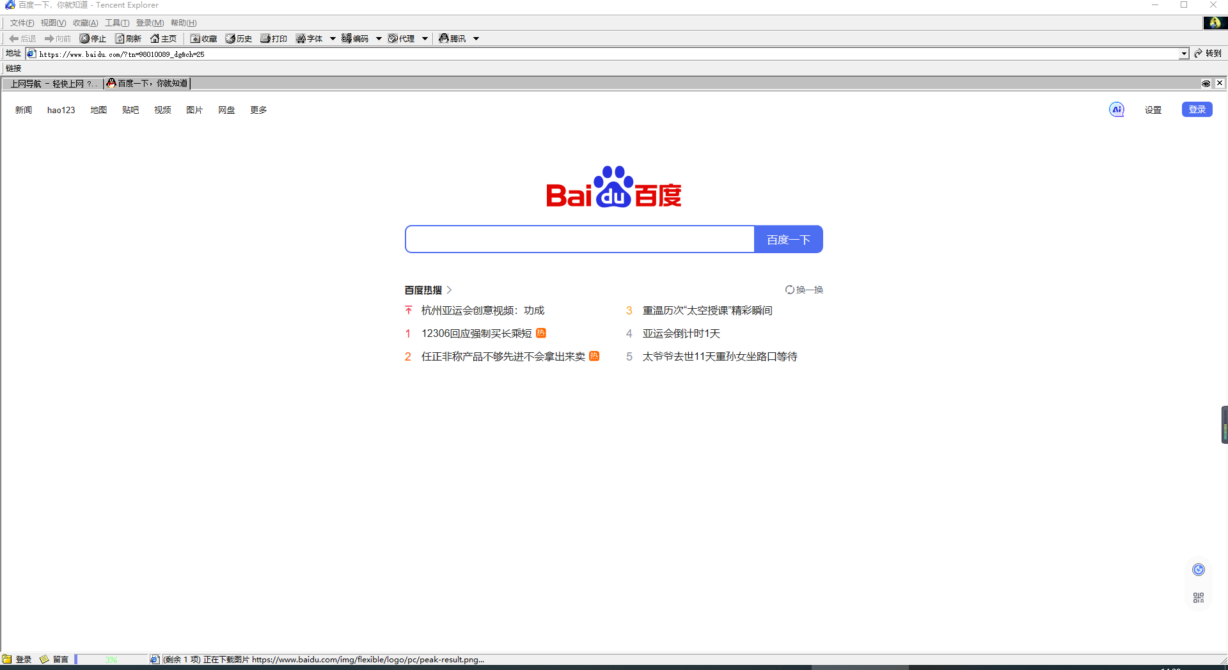This screenshot has width=1228, height=670.
Task: Switch to the 上网导航 tab
Action: 51,83
